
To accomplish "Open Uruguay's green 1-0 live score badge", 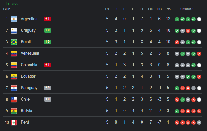I will pyautogui.click(x=47, y=30).
